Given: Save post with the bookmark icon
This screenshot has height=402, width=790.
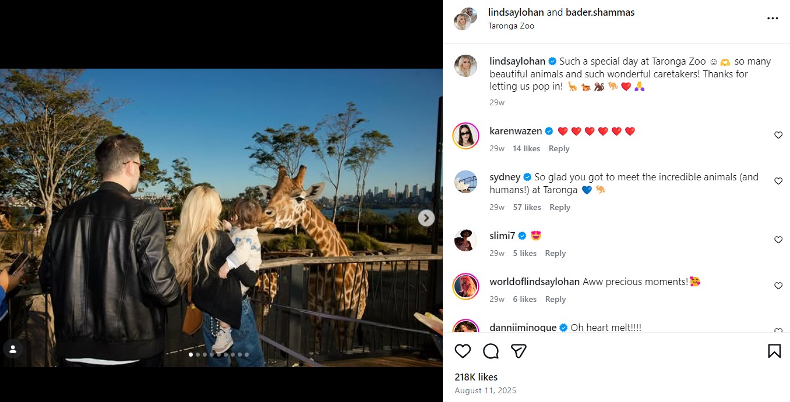Looking at the screenshot, I should [774, 351].
